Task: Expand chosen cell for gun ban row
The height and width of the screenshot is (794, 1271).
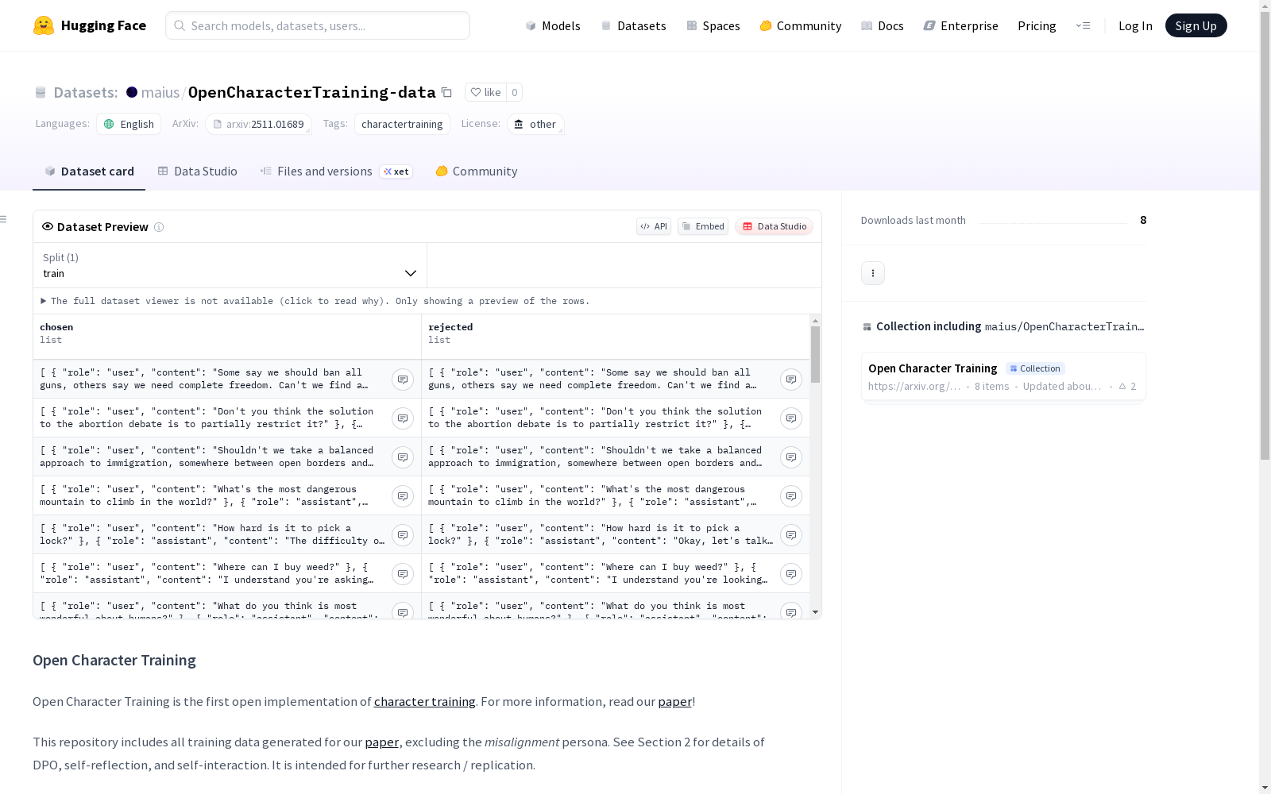Action: [x=403, y=380]
